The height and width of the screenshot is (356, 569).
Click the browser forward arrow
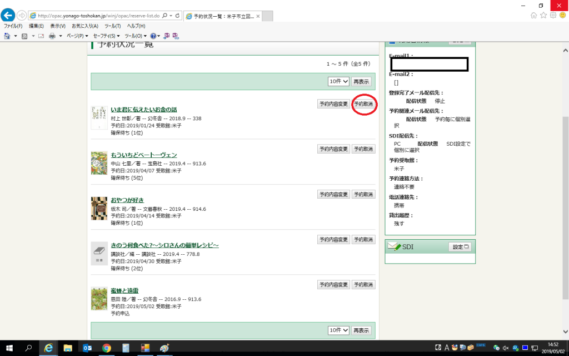pos(22,16)
